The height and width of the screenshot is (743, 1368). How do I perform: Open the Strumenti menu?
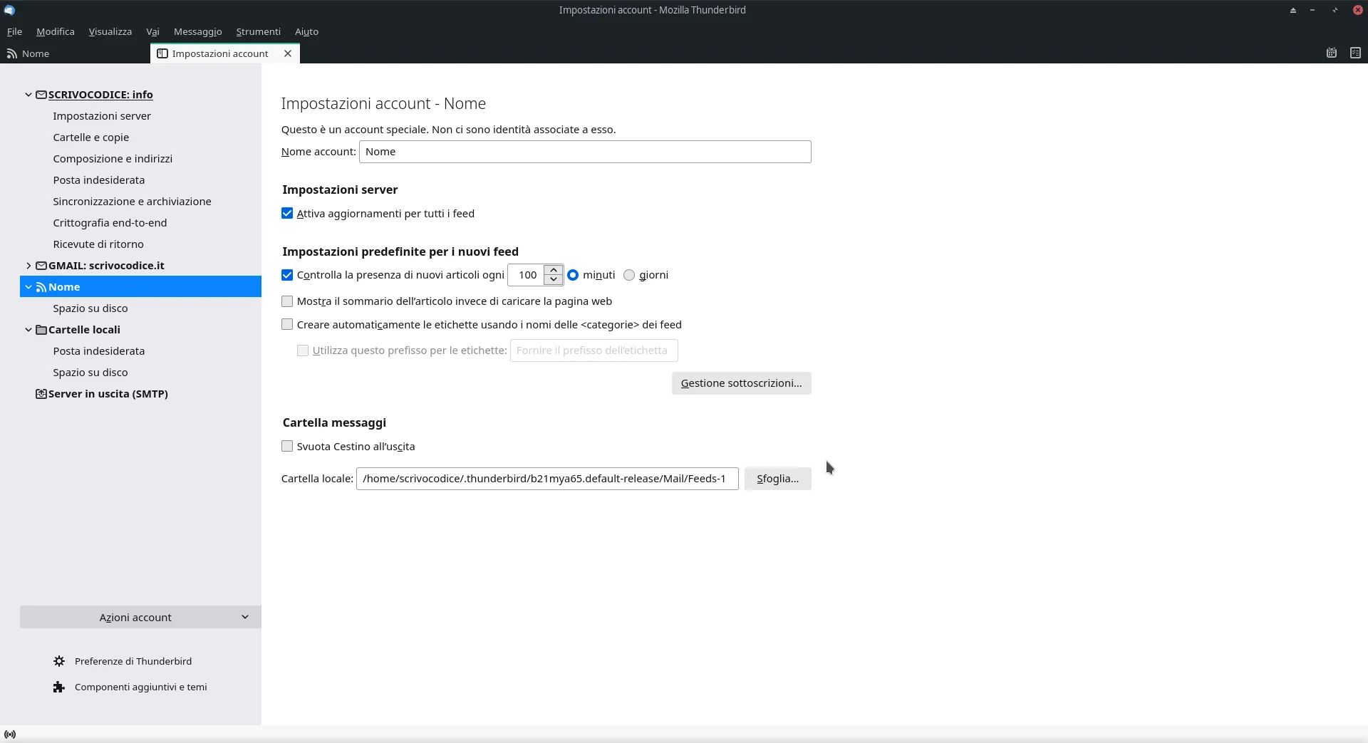pyautogui.click(x=258, y=31)
